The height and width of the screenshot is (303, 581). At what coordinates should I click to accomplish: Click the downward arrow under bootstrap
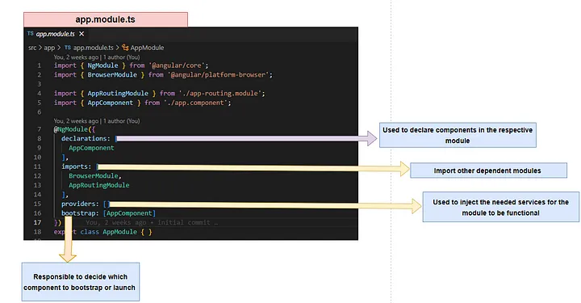[68, 239]
